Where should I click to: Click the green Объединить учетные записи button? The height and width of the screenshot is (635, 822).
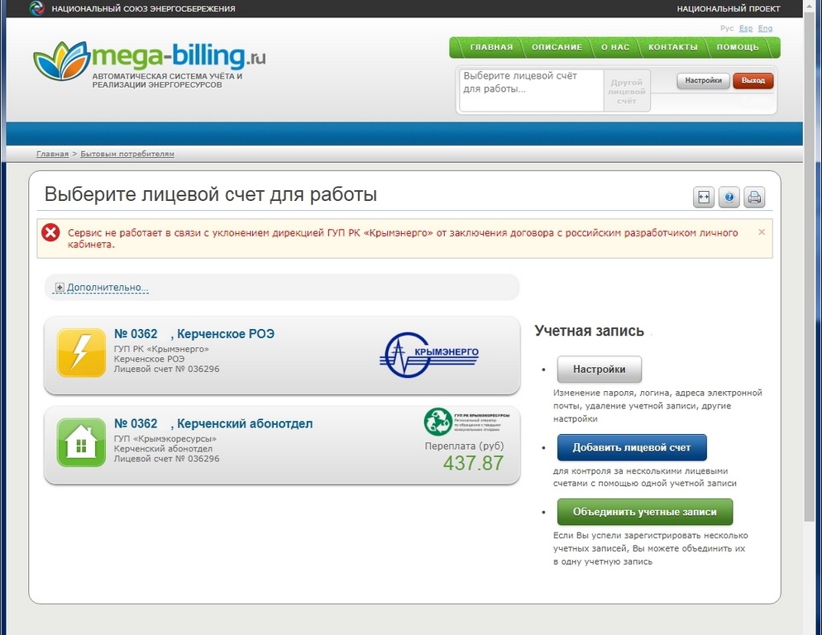pyautogui.click(x=644, y=512)
